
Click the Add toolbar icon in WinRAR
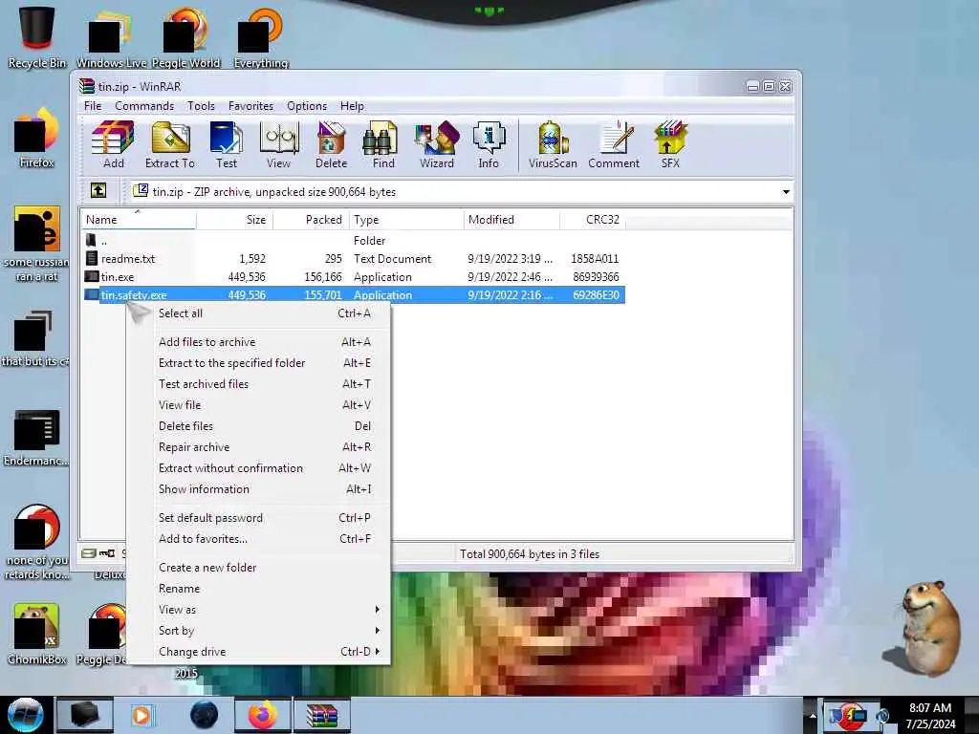coord(113,145)
